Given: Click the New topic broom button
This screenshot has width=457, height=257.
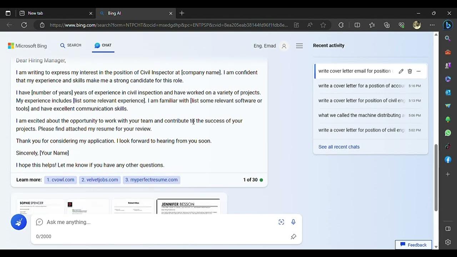Looking at the screenshot, I should pyautogui.click(x=19, y=222).
